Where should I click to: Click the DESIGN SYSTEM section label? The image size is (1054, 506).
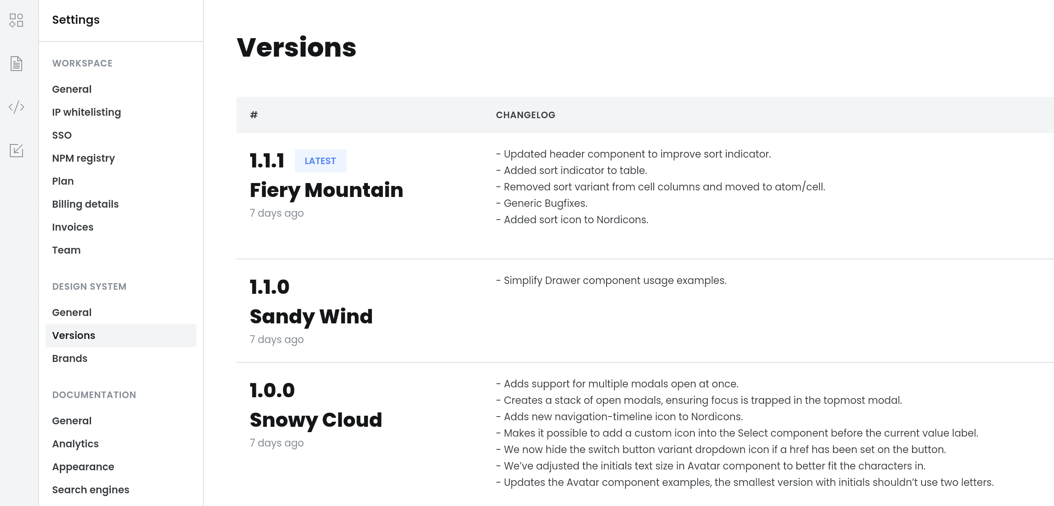(89, 286)
